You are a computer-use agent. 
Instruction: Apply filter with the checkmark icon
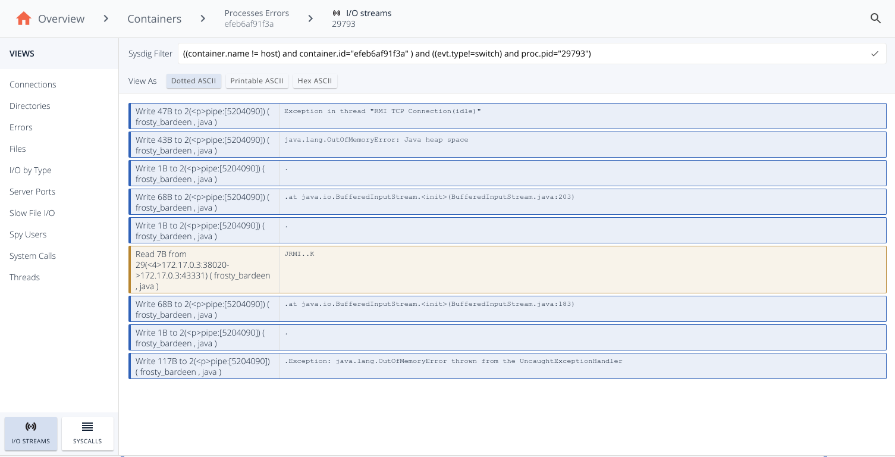pos(875,54)
